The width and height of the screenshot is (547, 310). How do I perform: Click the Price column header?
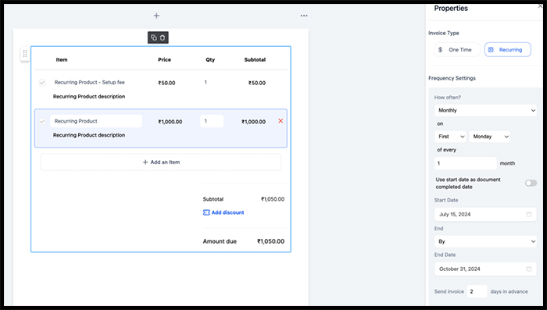(x=164, y=59)
